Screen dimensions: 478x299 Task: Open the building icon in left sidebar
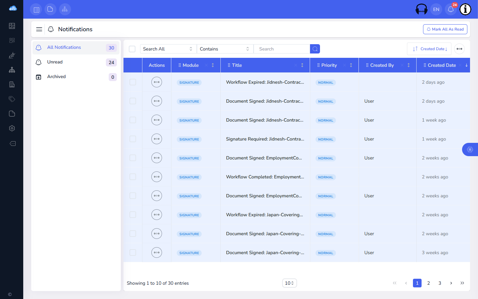(x=12, y=84)
